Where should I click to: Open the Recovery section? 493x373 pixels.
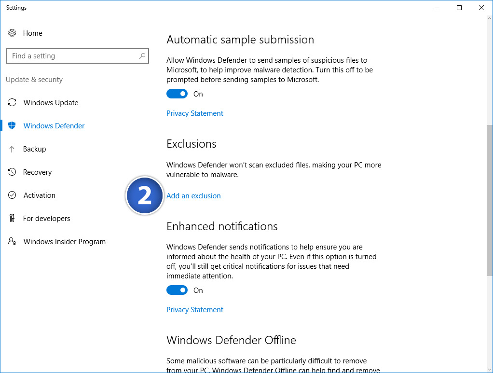pyautogui.click(x=37, y=172)
